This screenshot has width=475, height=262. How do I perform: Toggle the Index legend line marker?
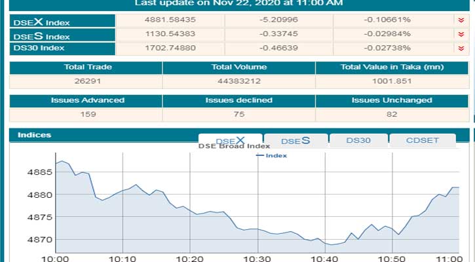[259, 155]
